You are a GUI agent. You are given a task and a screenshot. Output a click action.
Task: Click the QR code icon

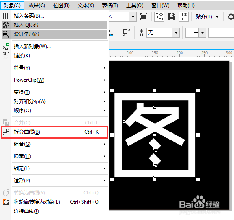pyautogui.click(x=6, y=25)
